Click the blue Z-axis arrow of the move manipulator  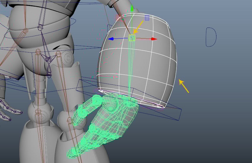(111, 39)
